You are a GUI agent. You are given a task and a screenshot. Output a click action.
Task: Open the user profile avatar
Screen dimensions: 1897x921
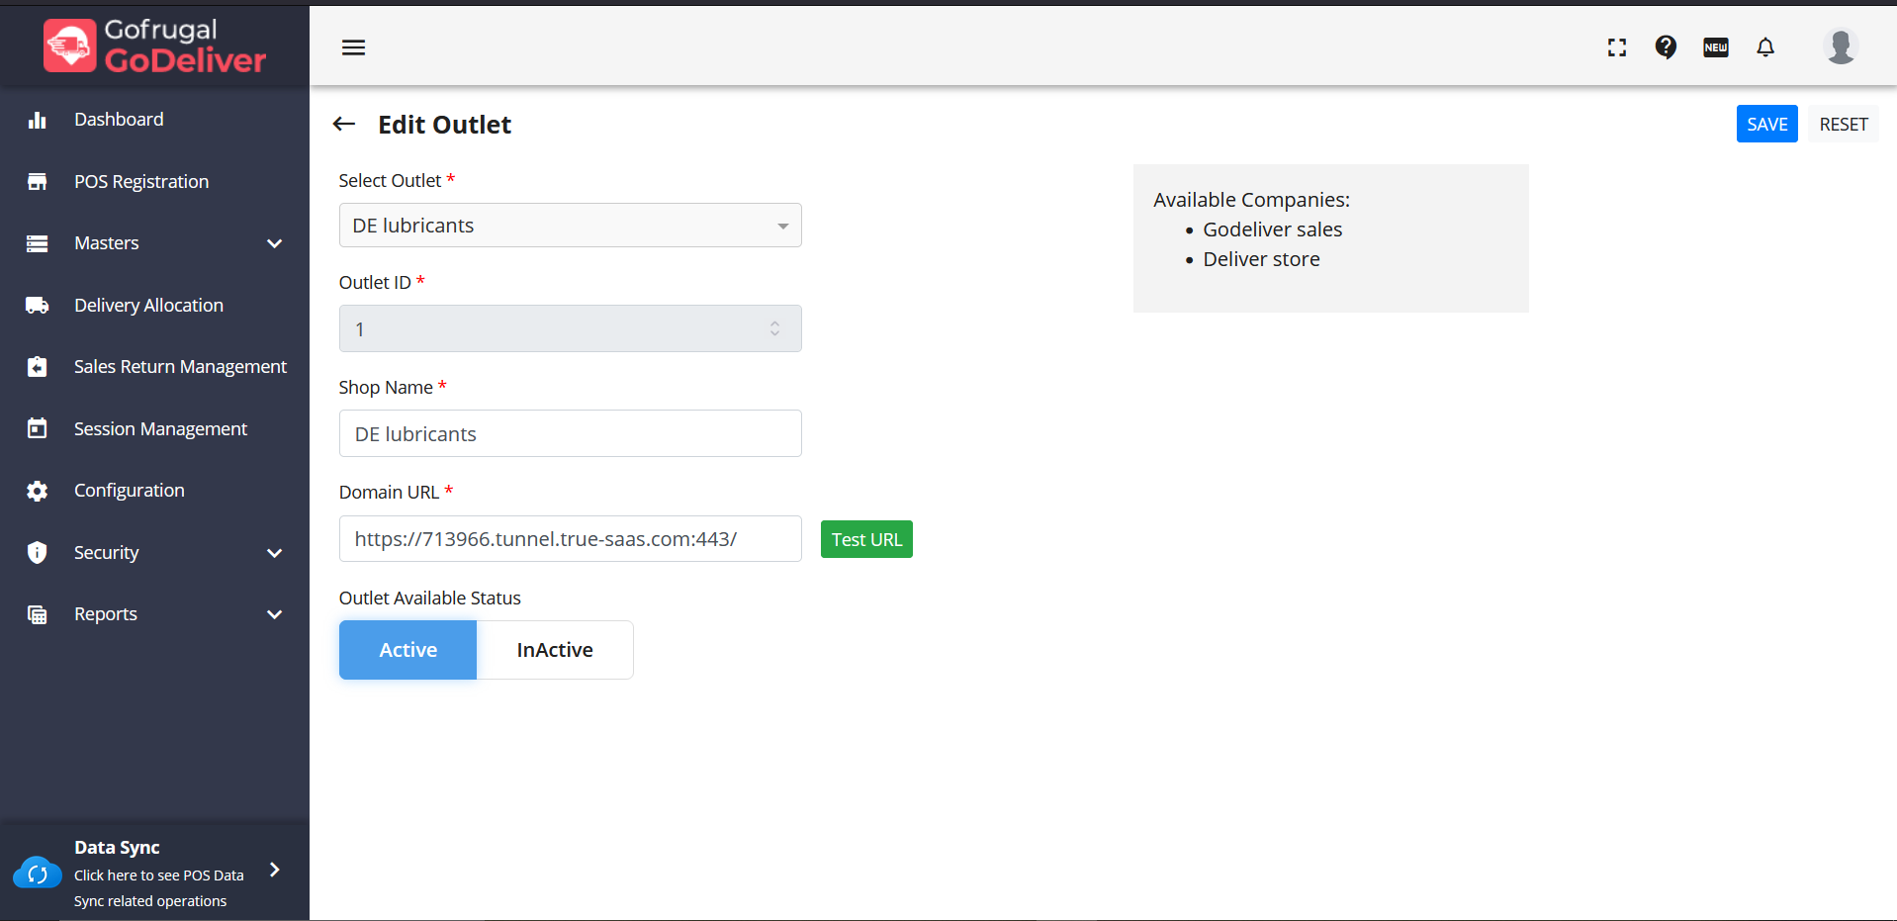(1840, 46)
